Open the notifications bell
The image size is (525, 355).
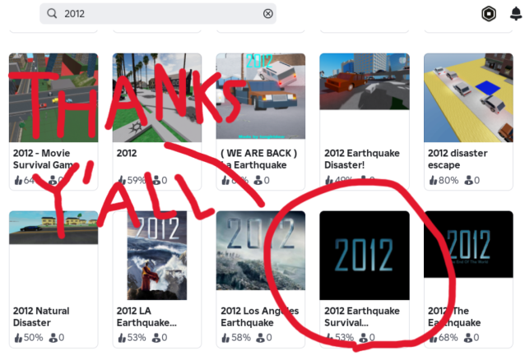tap(516, 14)
